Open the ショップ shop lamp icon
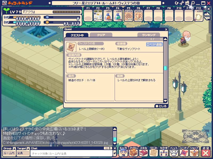213x159 pixels. pos(194,152)
